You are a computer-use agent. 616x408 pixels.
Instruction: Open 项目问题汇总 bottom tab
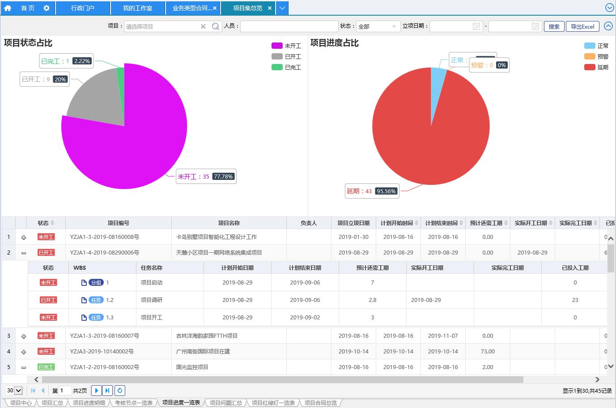point(225,403)
